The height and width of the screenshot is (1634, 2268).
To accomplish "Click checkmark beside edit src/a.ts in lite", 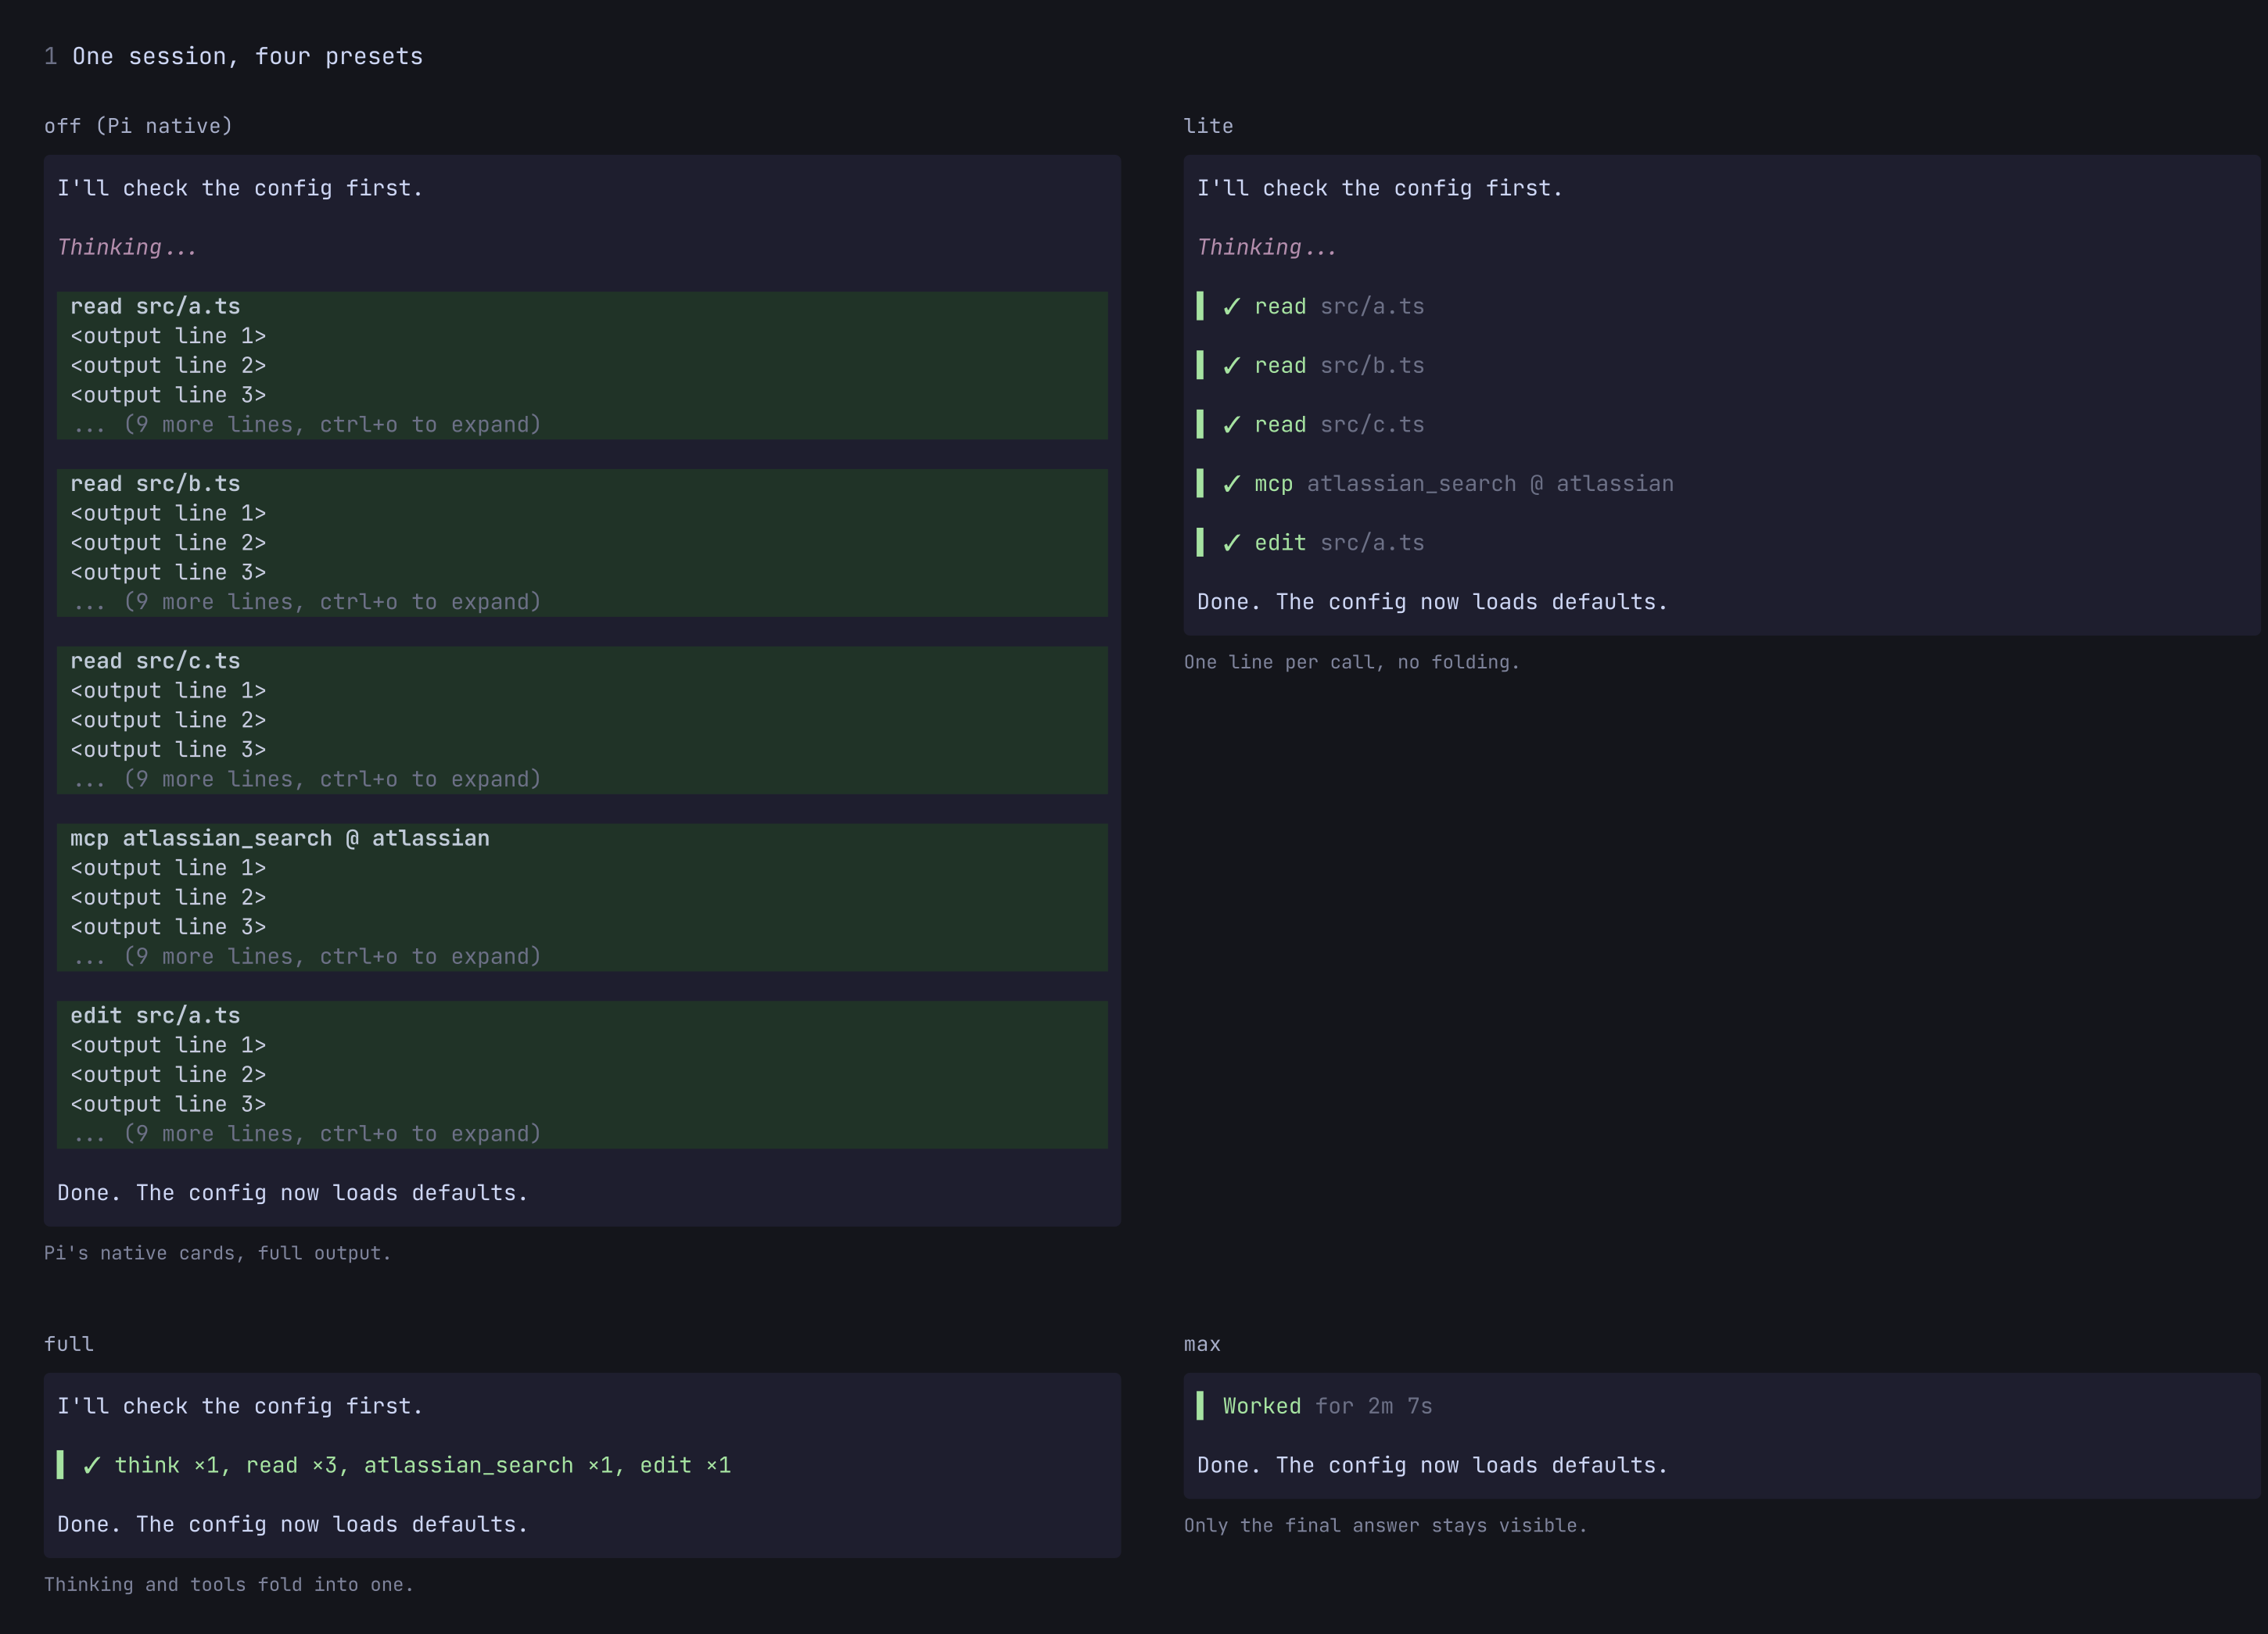I will point(1231,543).
